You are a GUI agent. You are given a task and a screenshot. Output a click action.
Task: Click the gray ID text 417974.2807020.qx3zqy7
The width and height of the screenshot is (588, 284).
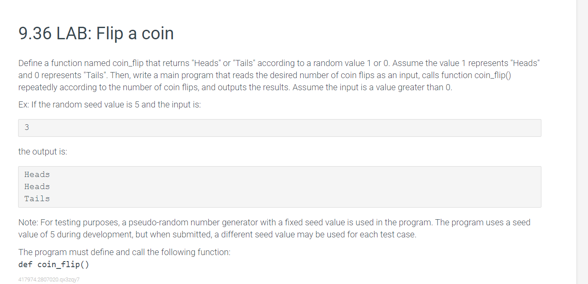click(49, 279)
